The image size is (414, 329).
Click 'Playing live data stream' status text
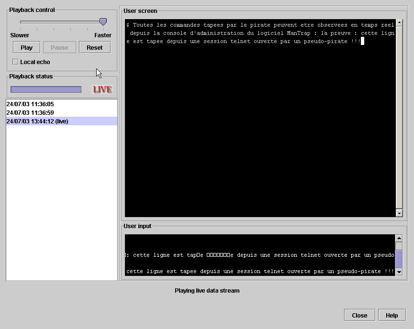pos(207,291)
